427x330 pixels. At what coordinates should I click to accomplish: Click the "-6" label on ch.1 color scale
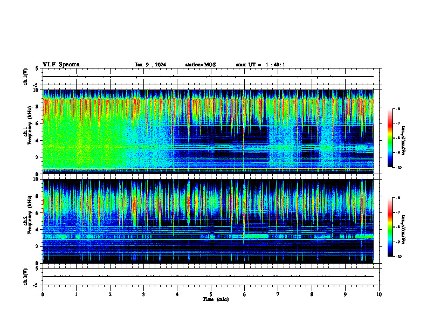pos(398,108)
